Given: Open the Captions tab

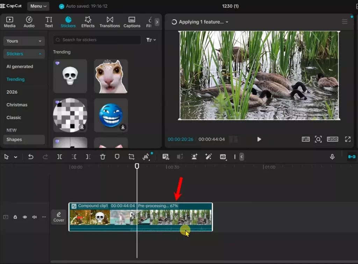Looking at the screenshot, I should pyautogui.click(x=132, y=22).
